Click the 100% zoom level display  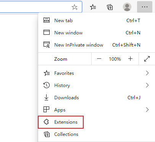[x=115, y=59]
